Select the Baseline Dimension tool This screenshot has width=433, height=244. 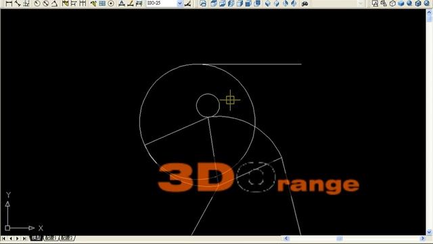pos(74,3)
